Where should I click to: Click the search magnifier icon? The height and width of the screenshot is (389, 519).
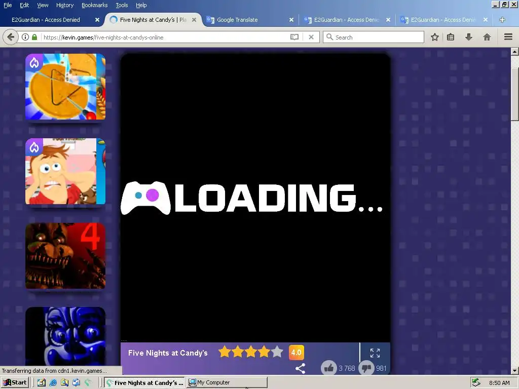pyautogui.click(x=329, y=37)
